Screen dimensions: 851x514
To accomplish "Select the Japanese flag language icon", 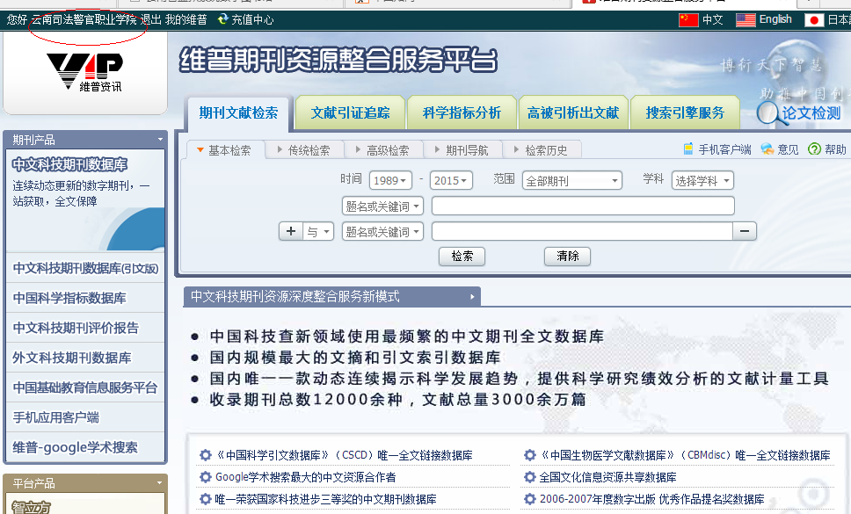I will pyautogui.click(x=814, y=20).
